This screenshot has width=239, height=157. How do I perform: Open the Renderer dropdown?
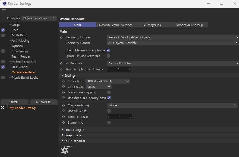[x=39, y=18]
